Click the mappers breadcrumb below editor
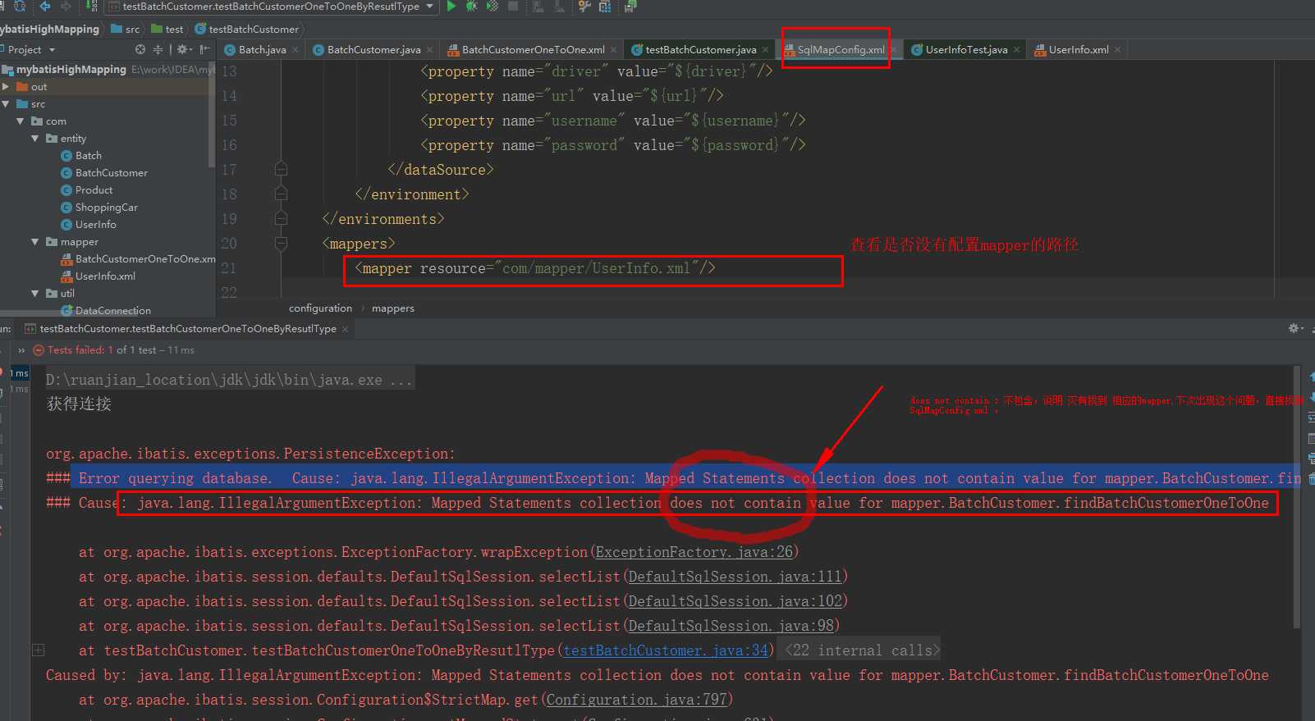1315x721 pixels. [x=392, y=308]
